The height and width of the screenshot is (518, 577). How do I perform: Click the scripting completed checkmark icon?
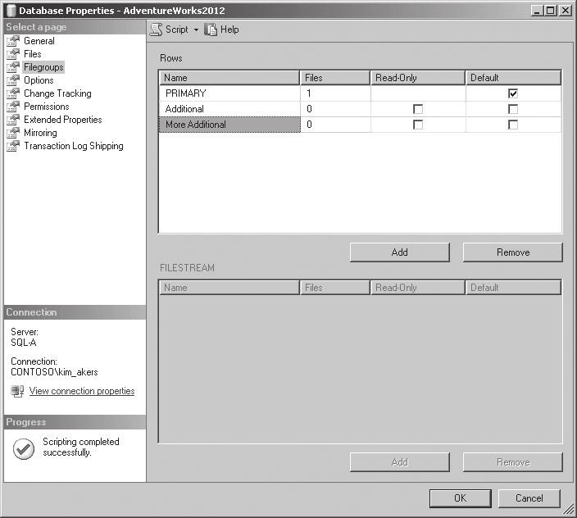[24, 449]
